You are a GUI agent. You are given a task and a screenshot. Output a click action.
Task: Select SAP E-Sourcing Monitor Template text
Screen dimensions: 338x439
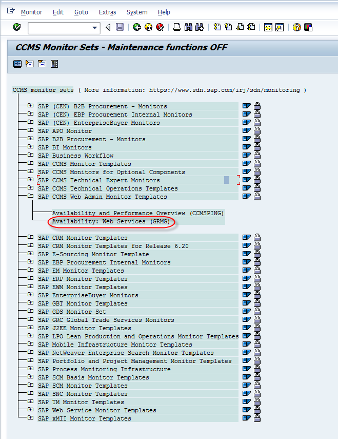93,254
